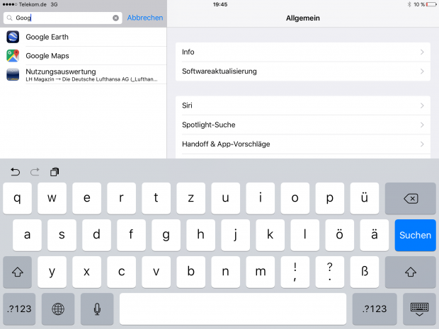
Task: Tap the redo arrow above keyboard
Action: tap(35, 172)
